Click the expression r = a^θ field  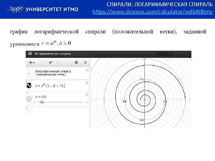(50, 86)
